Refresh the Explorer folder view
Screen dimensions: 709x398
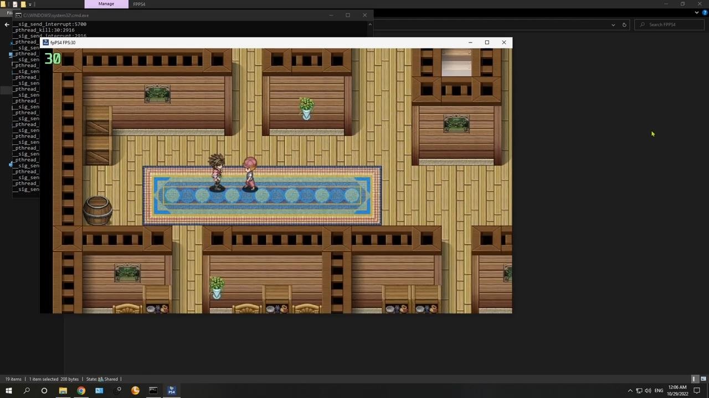click(x=624, y=25)
